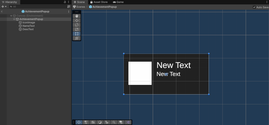Toggle grid snapping icon in bottom toolbar

[x=93, y=122]
